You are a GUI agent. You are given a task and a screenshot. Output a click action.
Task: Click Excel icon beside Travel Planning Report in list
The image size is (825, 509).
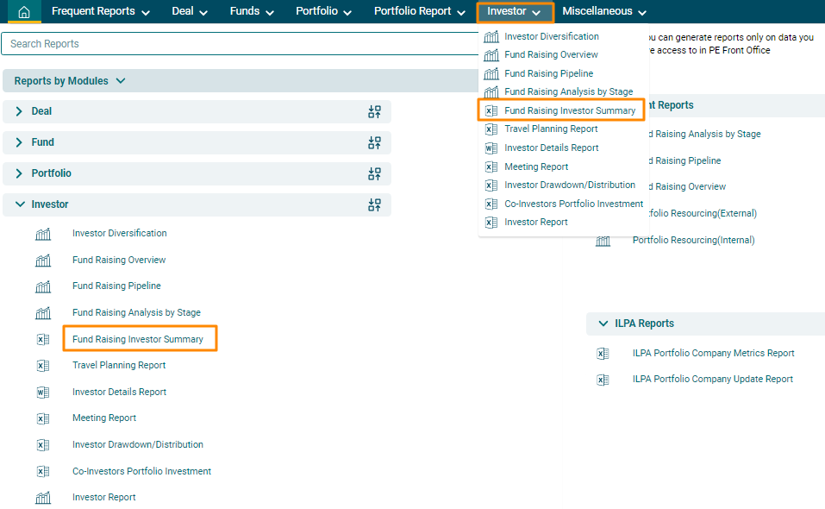tap(43, 366)
